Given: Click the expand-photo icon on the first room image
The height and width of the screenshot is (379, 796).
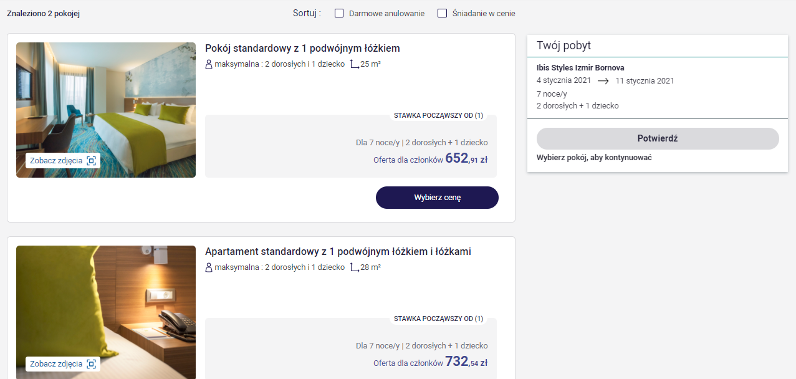Looking at the screenshot, I should (x=91, y=161).
